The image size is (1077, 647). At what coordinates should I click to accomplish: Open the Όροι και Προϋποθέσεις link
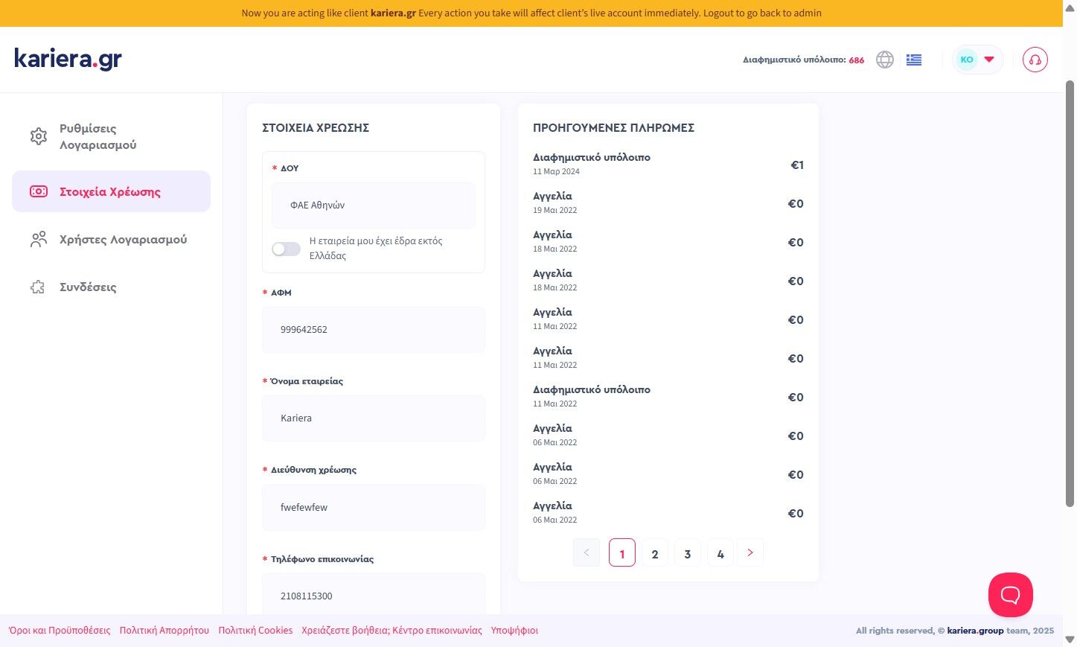60,631
